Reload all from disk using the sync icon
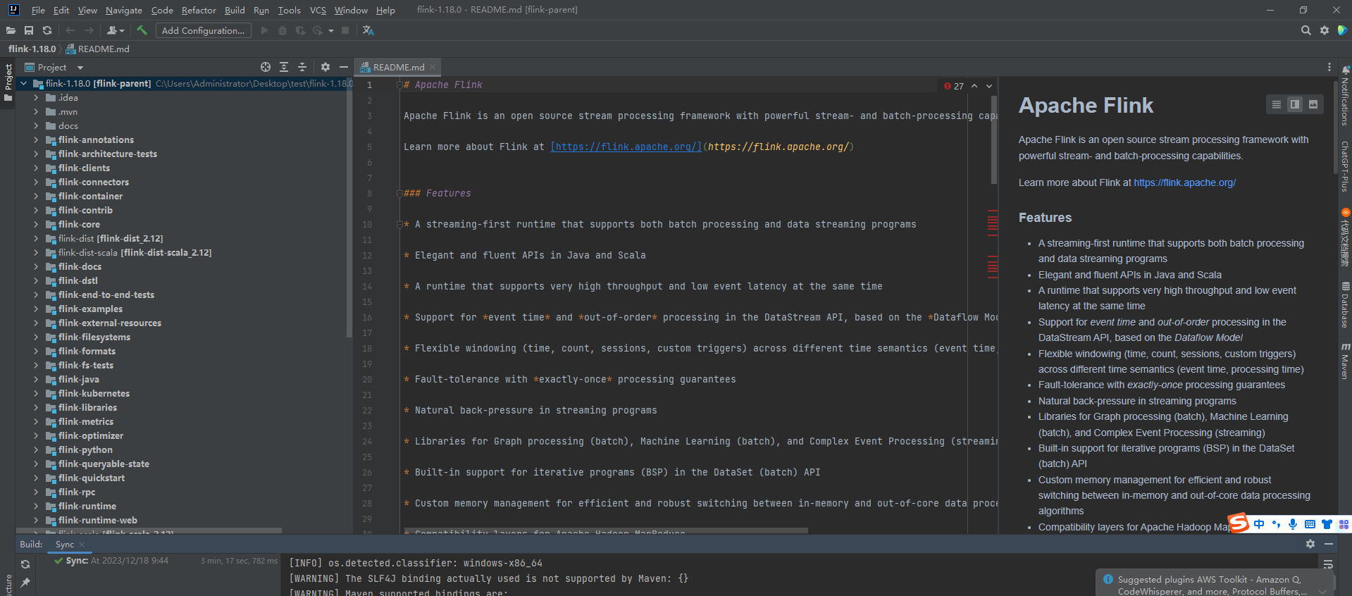The width and height of the screenshot is (1352, 596). [x=47, y=30]
